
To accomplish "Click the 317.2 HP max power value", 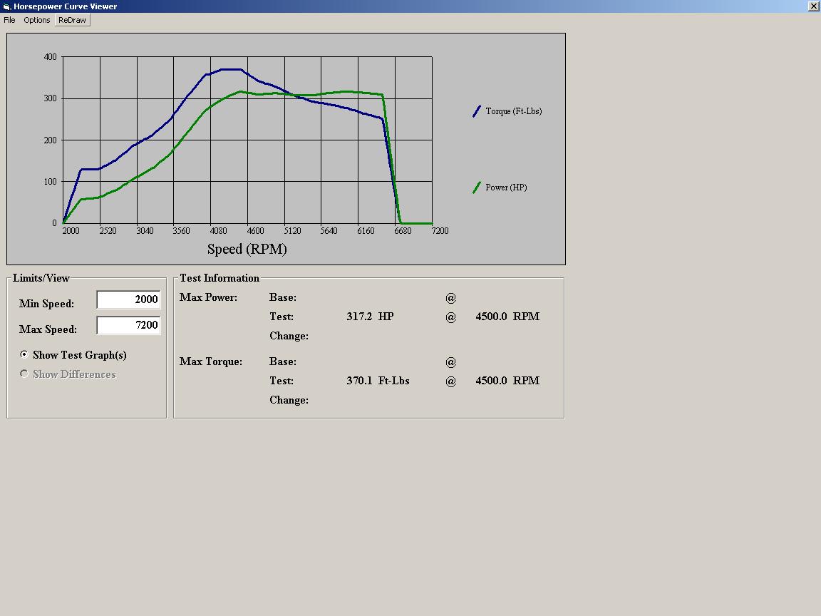I will click(370, 317).
